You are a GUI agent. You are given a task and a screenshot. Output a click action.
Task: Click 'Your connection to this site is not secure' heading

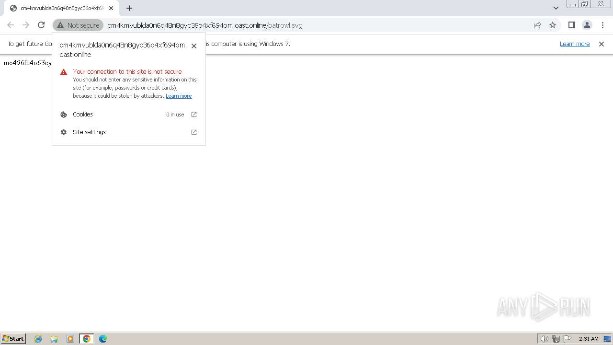tap(127, 72)
